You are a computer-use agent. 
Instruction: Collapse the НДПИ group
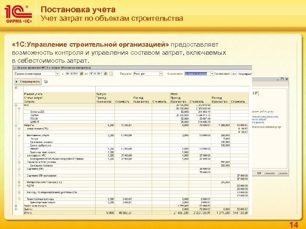[19, 186]
